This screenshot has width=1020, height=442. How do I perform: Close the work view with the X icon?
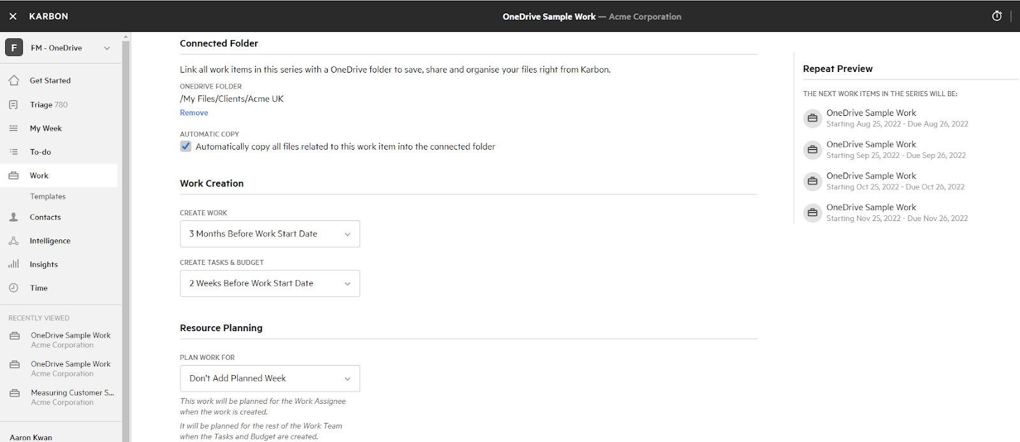(13, 17)
